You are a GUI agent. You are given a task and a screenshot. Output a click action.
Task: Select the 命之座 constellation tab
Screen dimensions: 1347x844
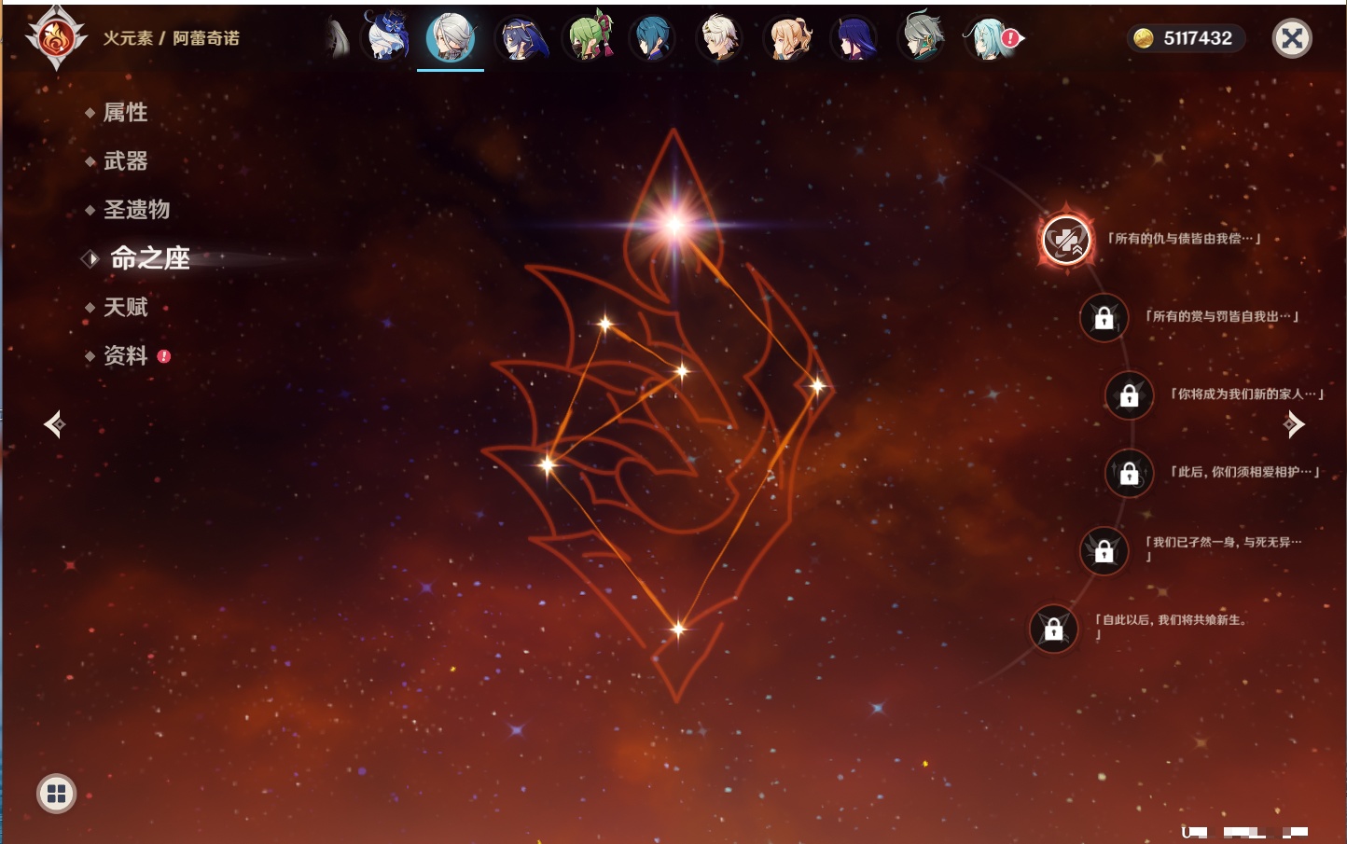(149, 258)
